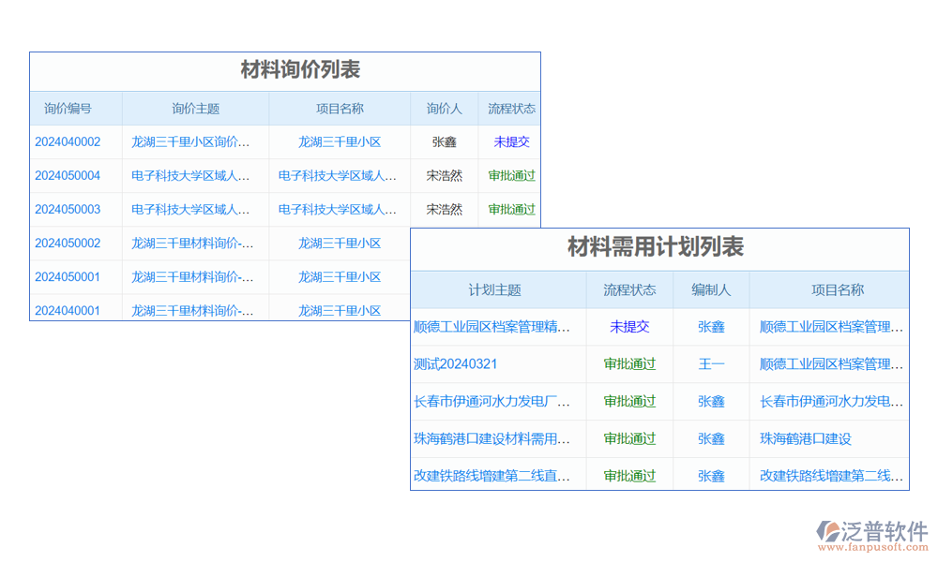
Task: Open the 改建铁路线增建第二线直 plan subject
Action: pos(492,476)
